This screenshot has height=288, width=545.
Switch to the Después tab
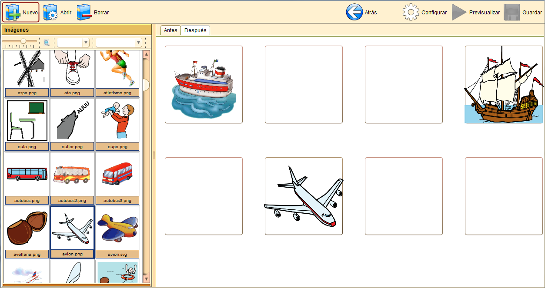coord(195,30)
